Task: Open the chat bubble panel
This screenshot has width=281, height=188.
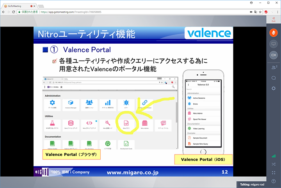Action: pyautogui.click(x=274, y=78)
